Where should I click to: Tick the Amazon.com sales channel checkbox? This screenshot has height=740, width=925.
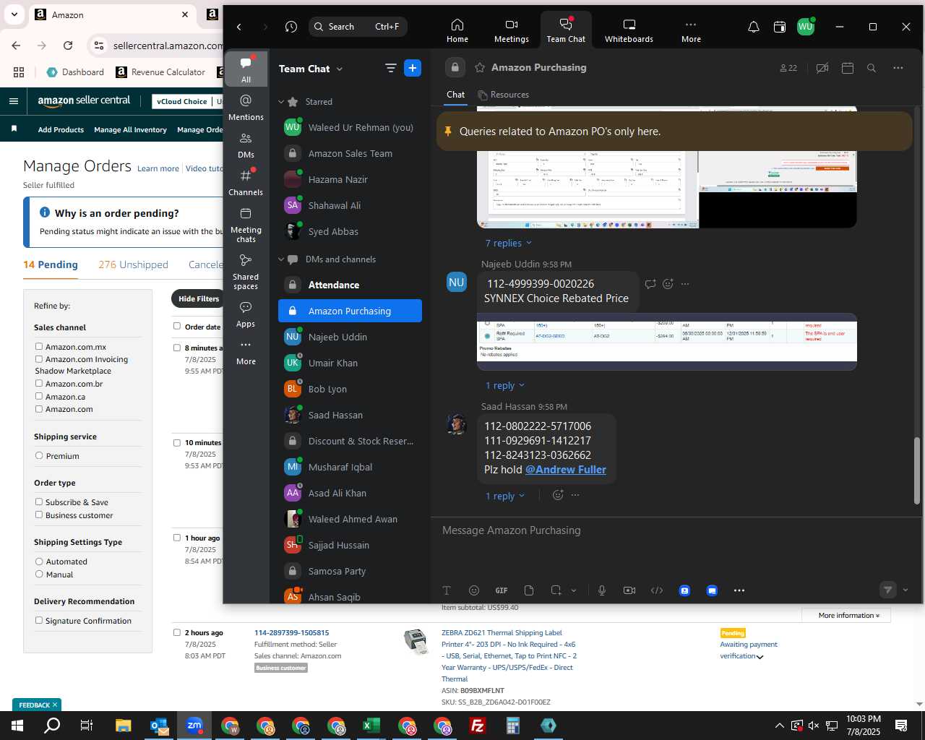(x=39, y=409)
